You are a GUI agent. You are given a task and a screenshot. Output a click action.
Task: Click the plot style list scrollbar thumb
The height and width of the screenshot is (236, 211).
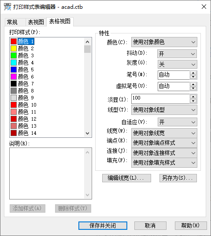[x=88, y=49]
